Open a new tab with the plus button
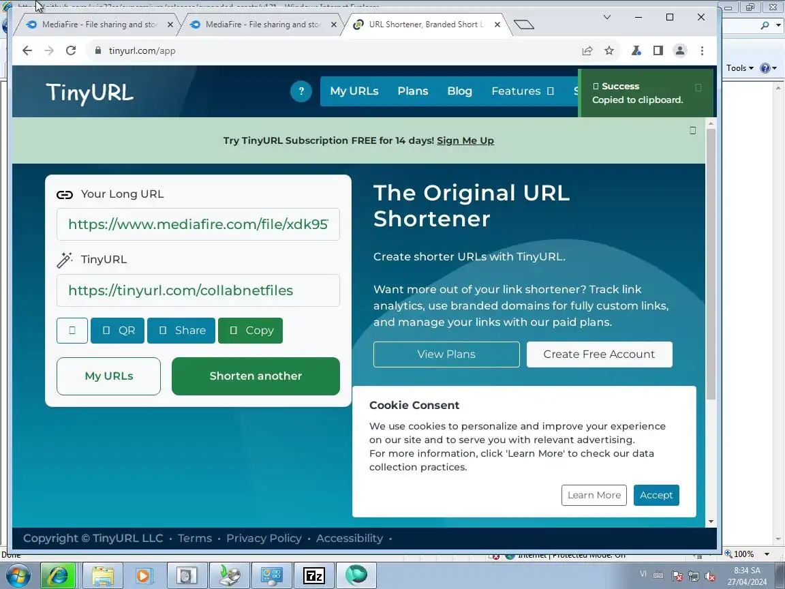Viewport: 785px width, 589px height. click(523, 24)
